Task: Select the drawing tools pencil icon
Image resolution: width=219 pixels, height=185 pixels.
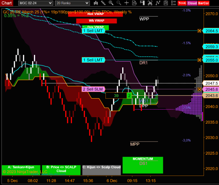Action: point(103,3)
